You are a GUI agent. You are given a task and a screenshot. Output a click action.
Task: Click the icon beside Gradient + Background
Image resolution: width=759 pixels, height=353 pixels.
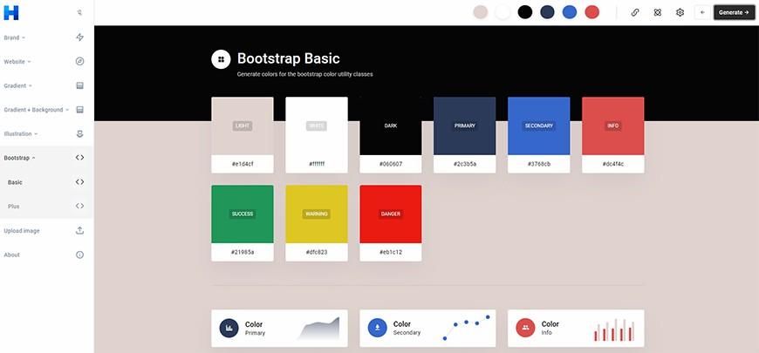(x=80, y=110)
